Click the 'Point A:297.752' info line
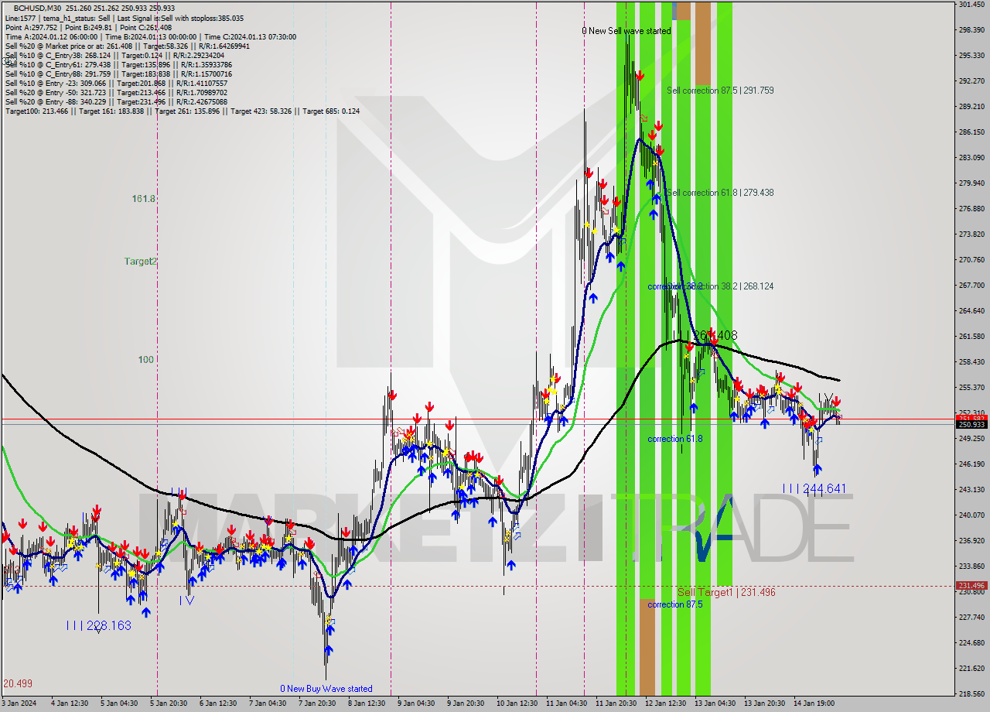The width and height of the screenshot is (990, 712). (88, 27)
